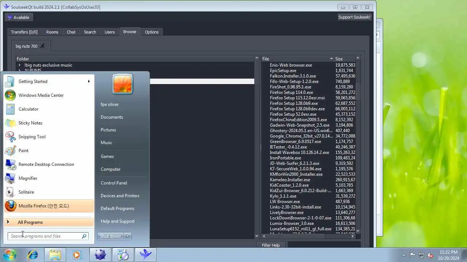This screenshot has width=467, height=262.
Task: Sort files by the Size column
Action: pos(344,59)
